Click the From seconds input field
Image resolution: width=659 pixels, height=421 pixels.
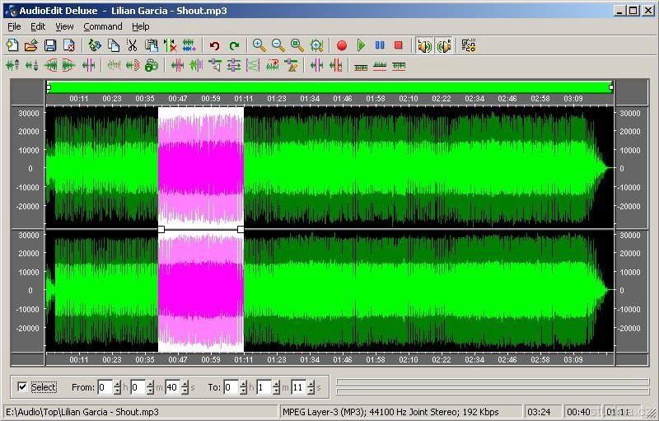[171, 386]
